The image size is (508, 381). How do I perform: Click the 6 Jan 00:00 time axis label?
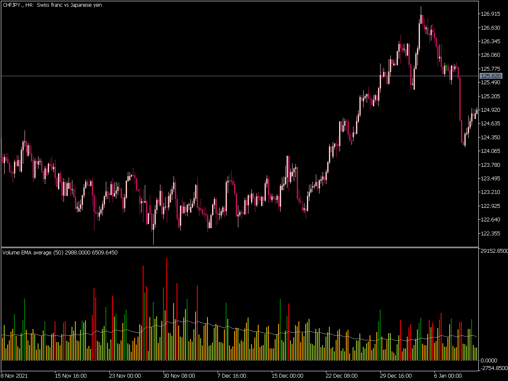tap(448, 375)
